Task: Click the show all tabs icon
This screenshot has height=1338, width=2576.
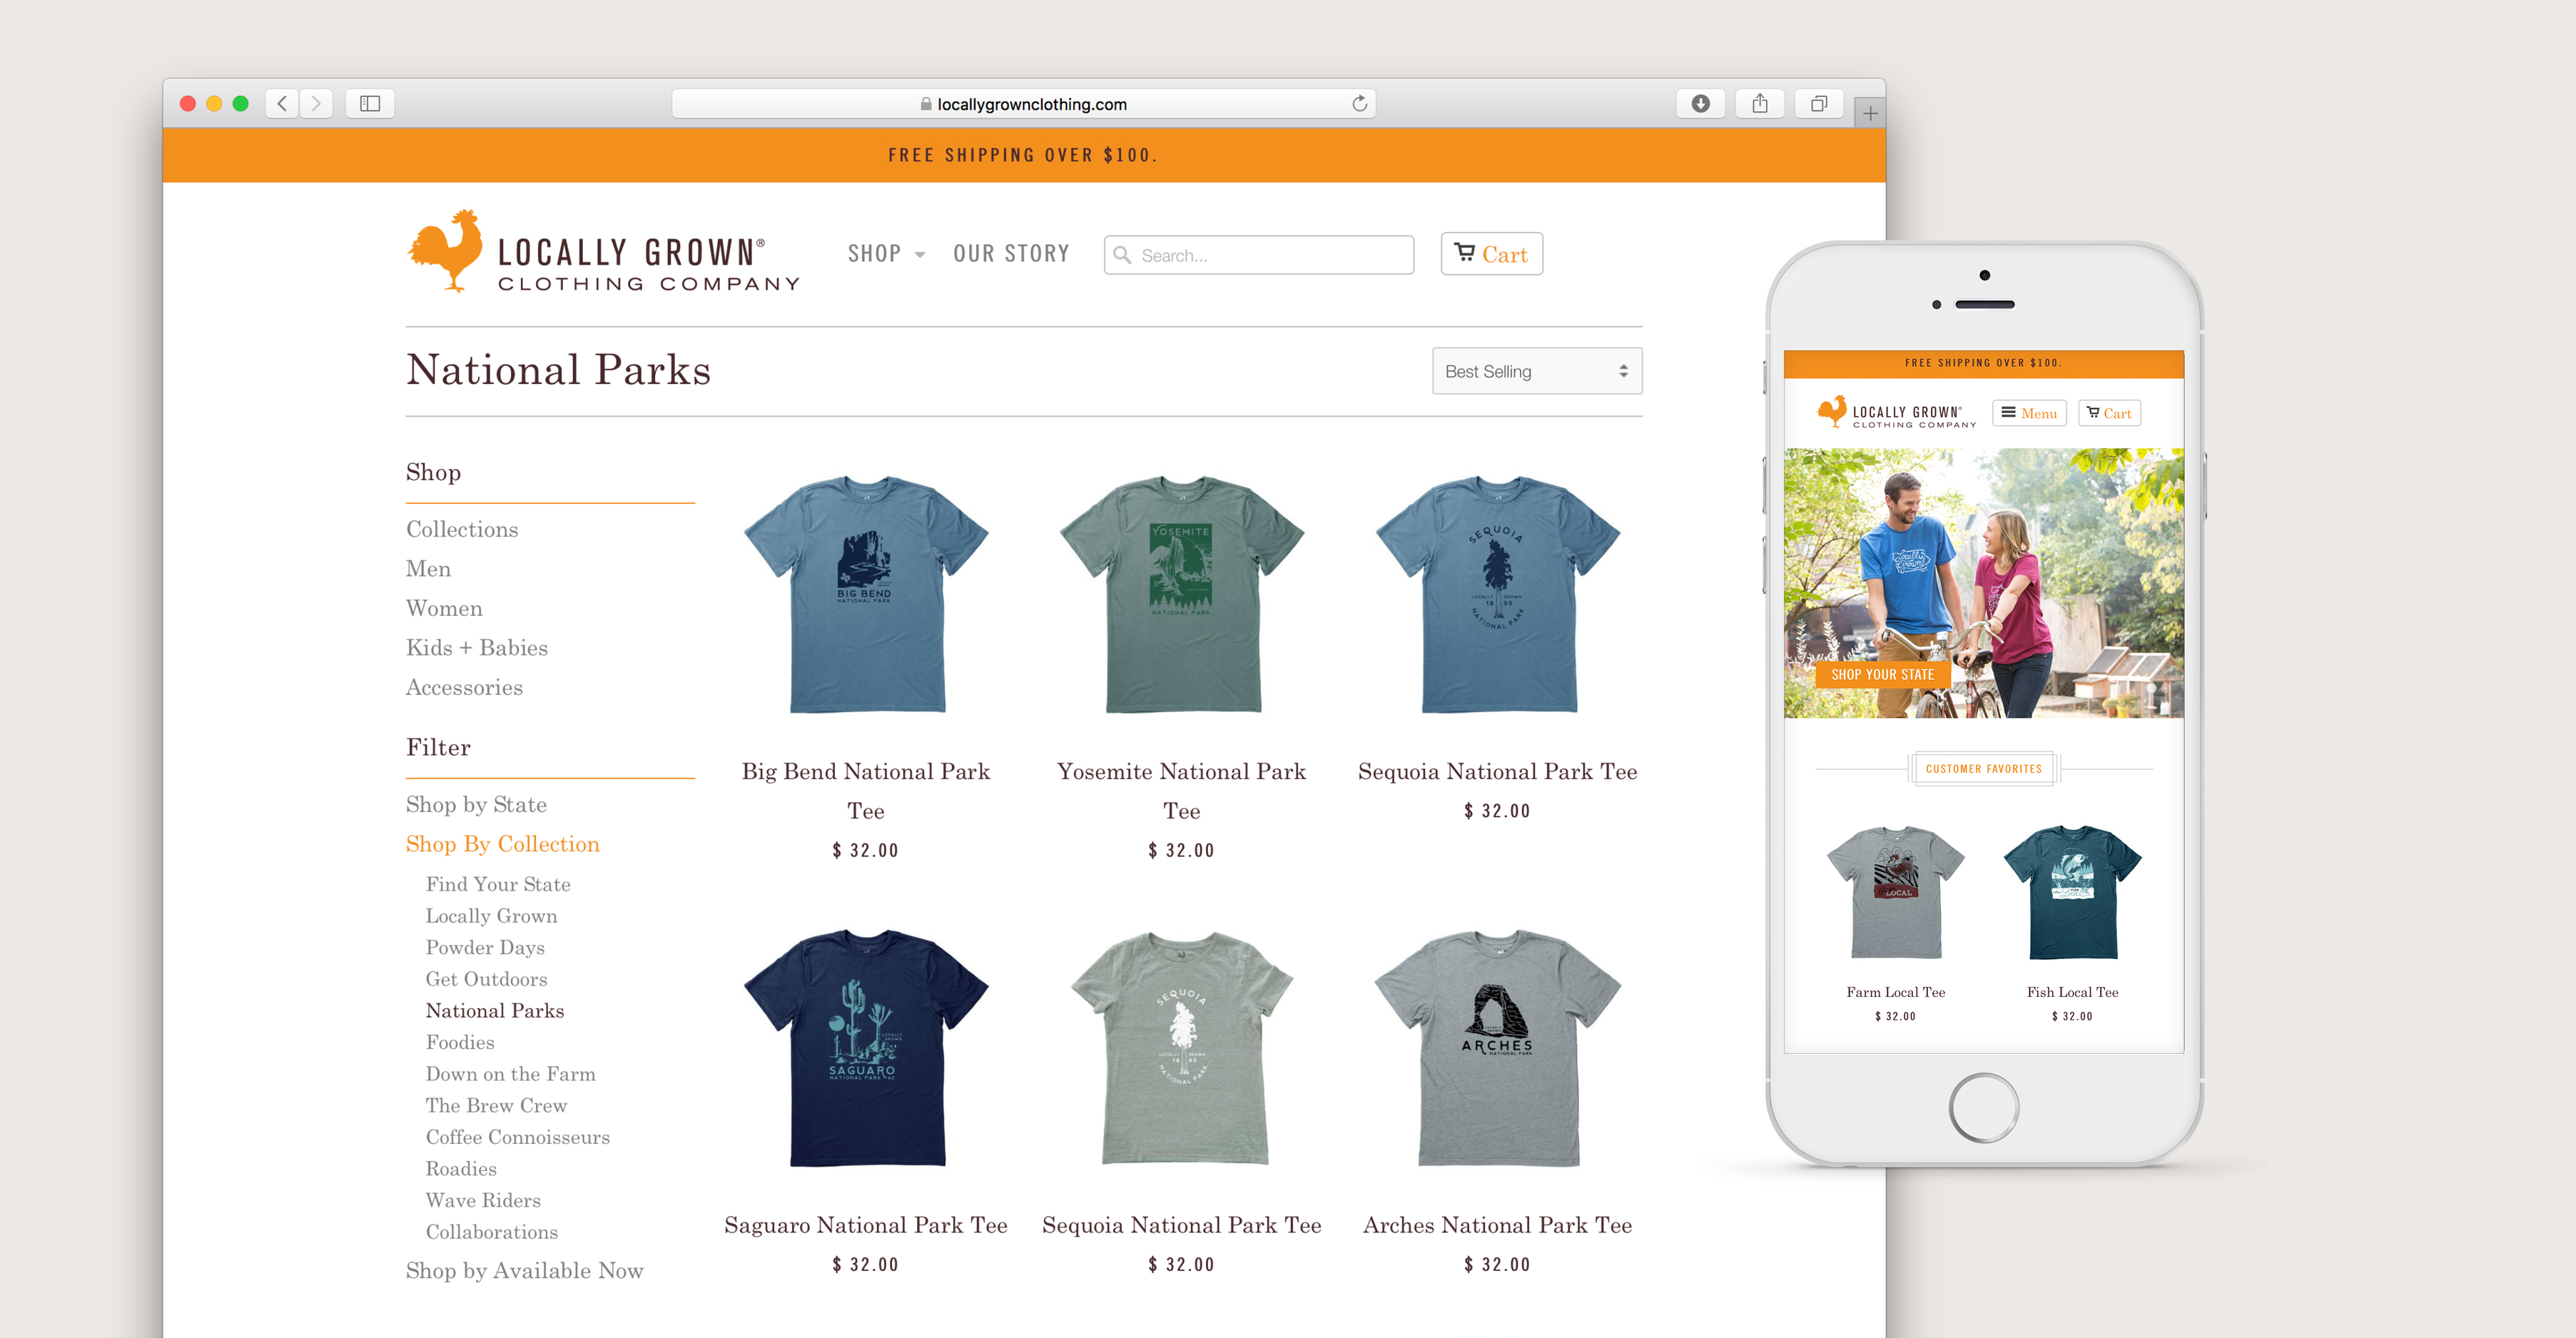Action: [x=1818, y=103]
